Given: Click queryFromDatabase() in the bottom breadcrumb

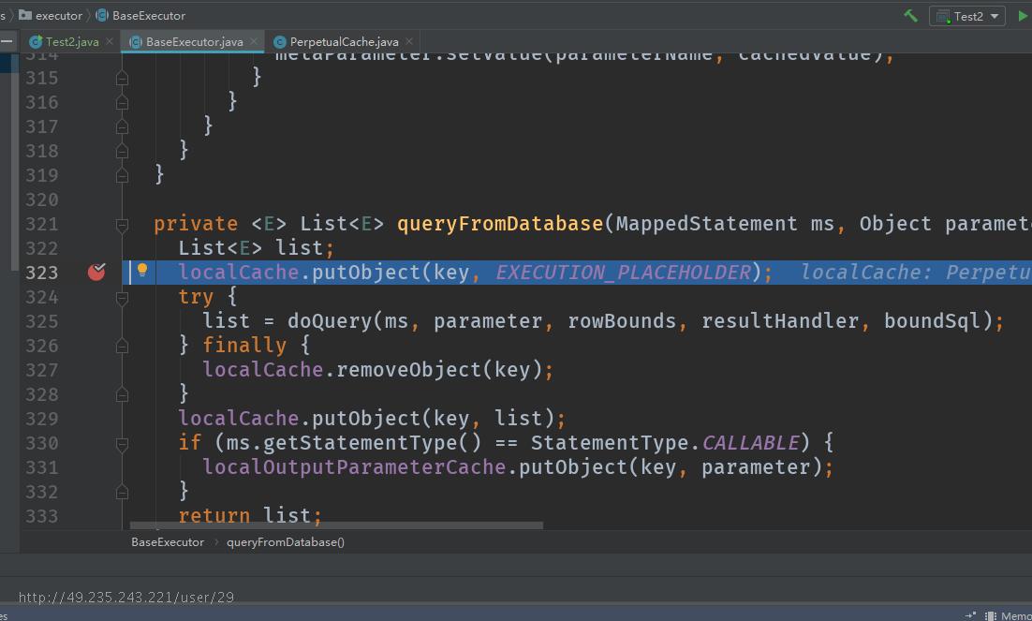Looking at the screenshot, I should (x=286, y=542).
